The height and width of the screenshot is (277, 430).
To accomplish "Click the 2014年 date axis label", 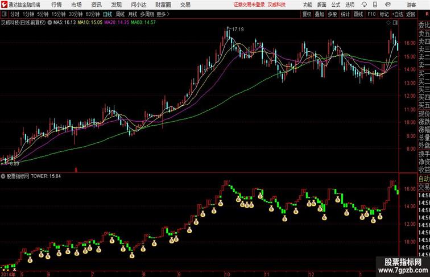I will coord(8,274).
